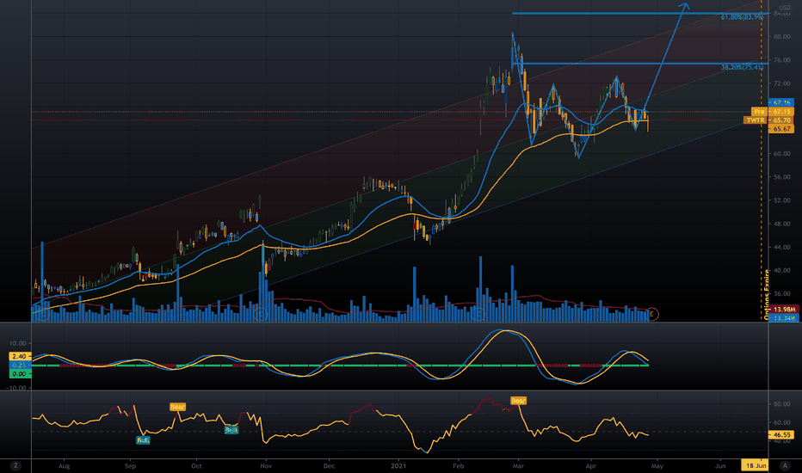Click the Bear label near late September
Screen dimensions: 802x473
point(177,407)
